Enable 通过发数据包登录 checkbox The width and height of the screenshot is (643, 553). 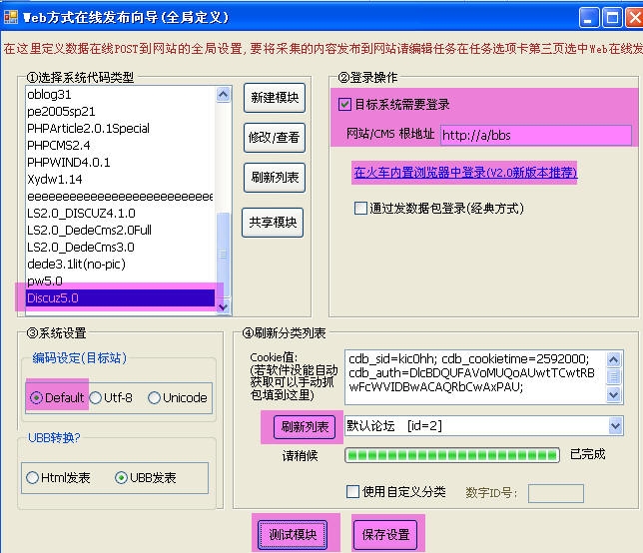tap(360, 209)
